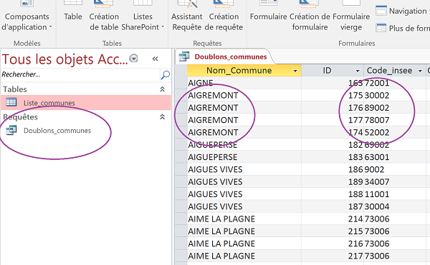430x265 pixels.
Task: Click AIME LA PLAGNE cell with ID 215
Action: pyautogui.click(x=244, y=231)
